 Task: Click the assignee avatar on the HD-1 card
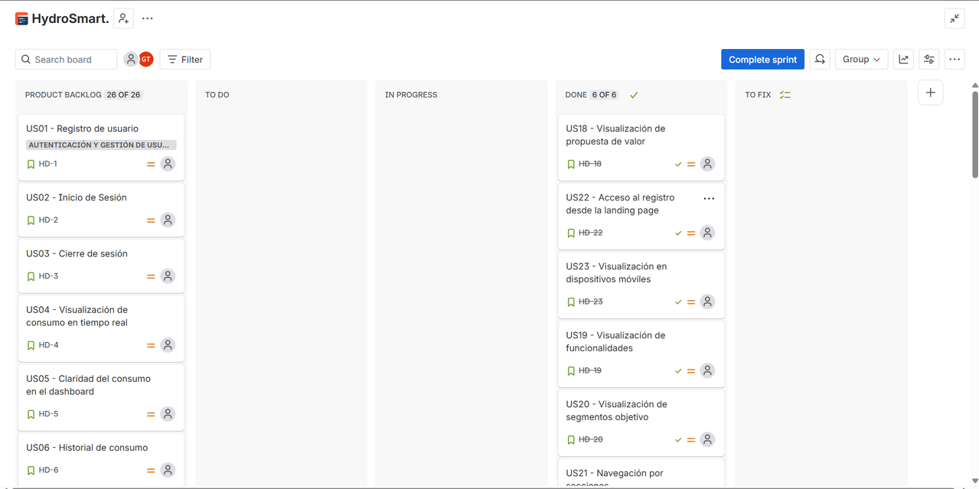[x=168, y=164]
